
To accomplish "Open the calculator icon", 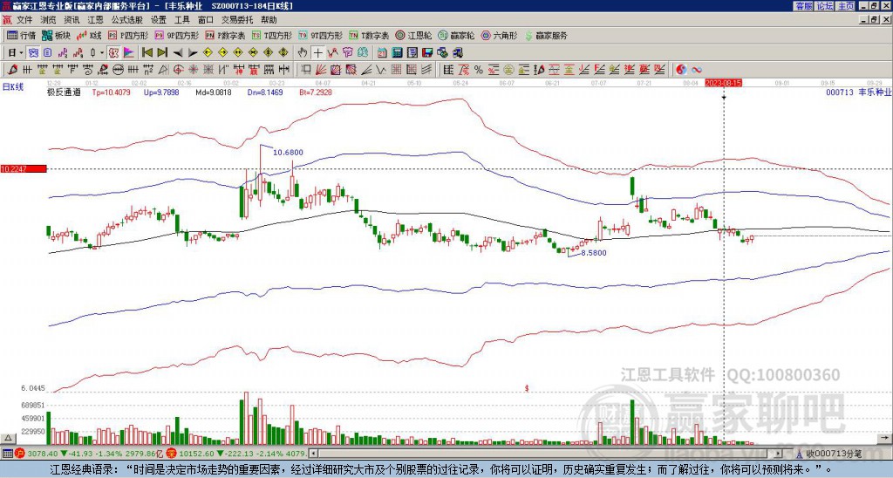I will pos(397,52).
